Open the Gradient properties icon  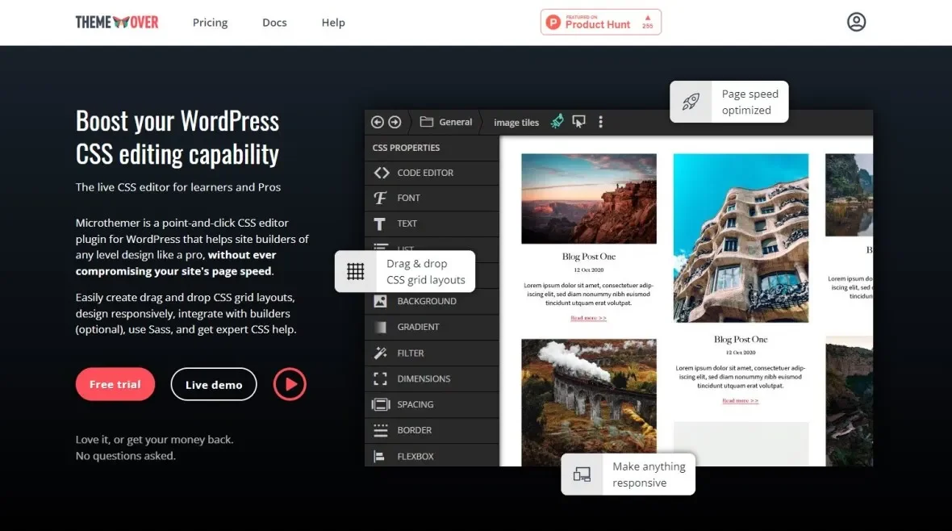pos(381,327)
